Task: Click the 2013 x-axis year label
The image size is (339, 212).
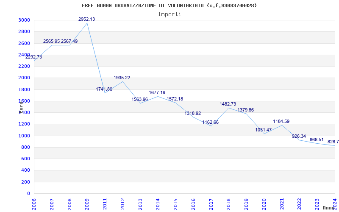Action: click(140, 204)
